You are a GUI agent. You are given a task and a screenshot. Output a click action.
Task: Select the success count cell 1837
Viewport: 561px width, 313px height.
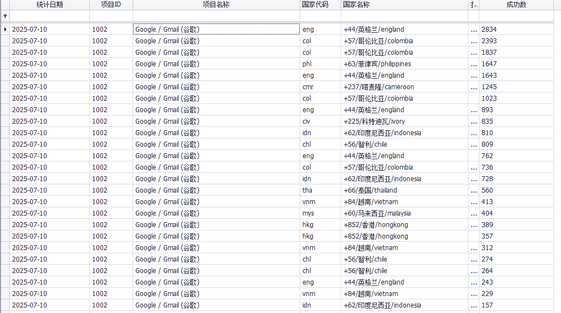coord(516,52)
